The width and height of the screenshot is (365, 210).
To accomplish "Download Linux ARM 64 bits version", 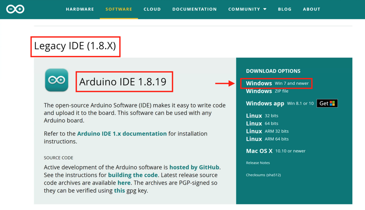I will 267,139.
